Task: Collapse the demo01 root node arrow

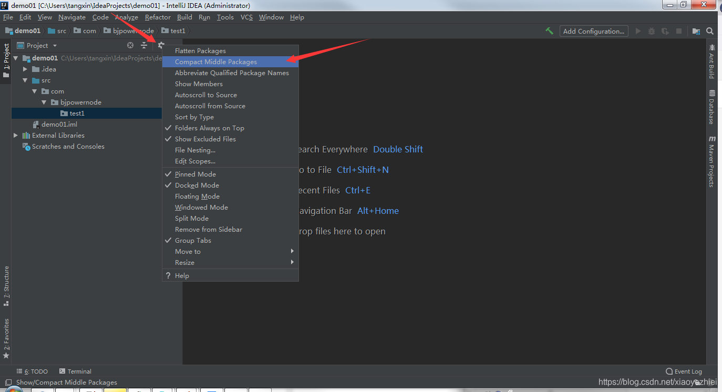Action: (x=16, y=58)
